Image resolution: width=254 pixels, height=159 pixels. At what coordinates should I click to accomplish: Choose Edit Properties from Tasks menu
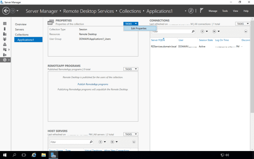click(140, 28)
